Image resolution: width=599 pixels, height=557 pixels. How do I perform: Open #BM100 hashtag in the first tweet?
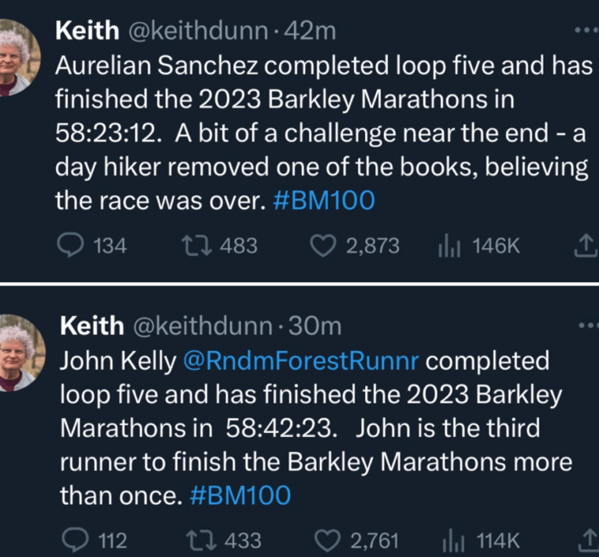[324, 200]
